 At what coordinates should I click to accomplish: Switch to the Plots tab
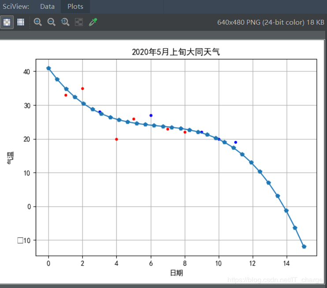pyautogui.click(x=75, y=7)
